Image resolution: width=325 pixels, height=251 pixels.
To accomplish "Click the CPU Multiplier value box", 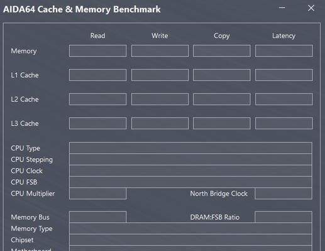I will coord(97,194).
